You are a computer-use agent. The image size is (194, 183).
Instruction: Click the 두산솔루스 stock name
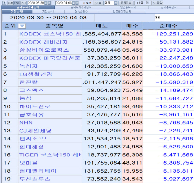(35, 179)
